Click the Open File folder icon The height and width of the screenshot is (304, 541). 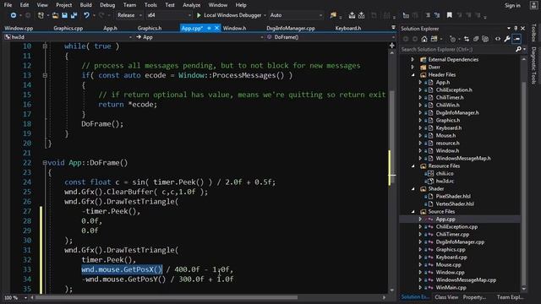(x=55, y=15)
